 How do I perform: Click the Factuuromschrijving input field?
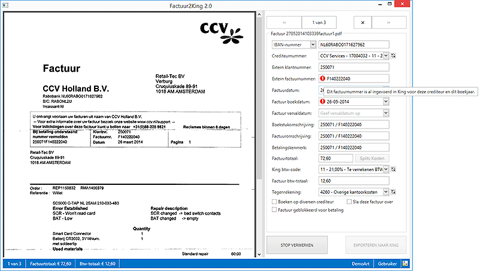click(354, 136)
